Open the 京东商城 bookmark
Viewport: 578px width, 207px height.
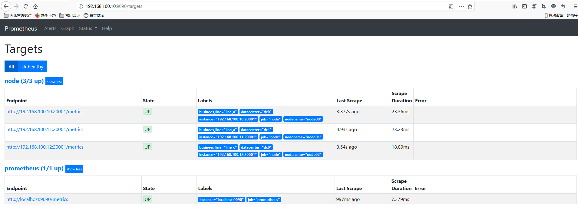[x=94, y=15]
